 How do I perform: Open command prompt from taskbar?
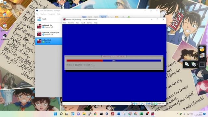click(x=101, y=114)
